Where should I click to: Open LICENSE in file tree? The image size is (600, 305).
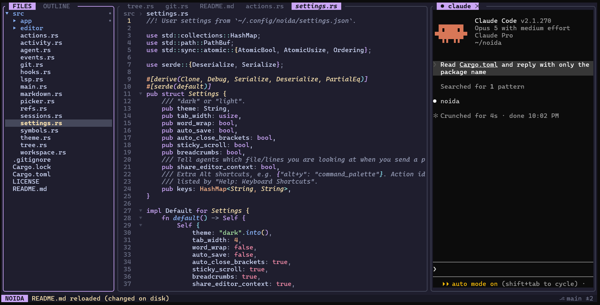click(26, 181)
